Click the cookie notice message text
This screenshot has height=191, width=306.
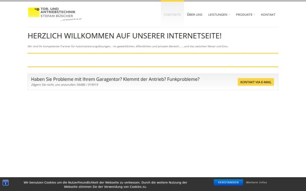106,184
